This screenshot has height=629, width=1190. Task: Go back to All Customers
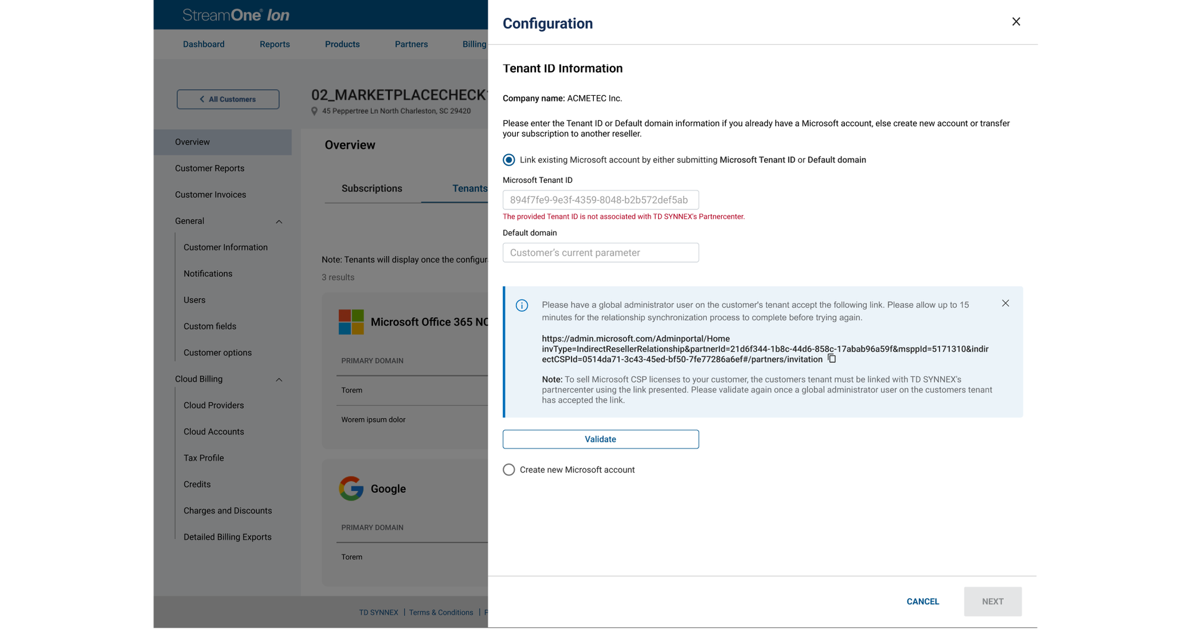[x=228, y=99]
